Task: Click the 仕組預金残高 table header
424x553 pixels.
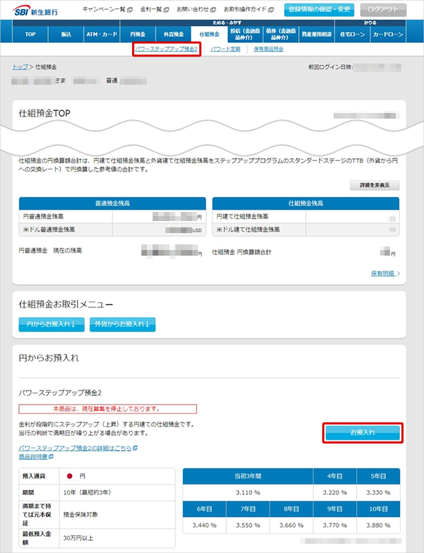Action: (306, 203)
